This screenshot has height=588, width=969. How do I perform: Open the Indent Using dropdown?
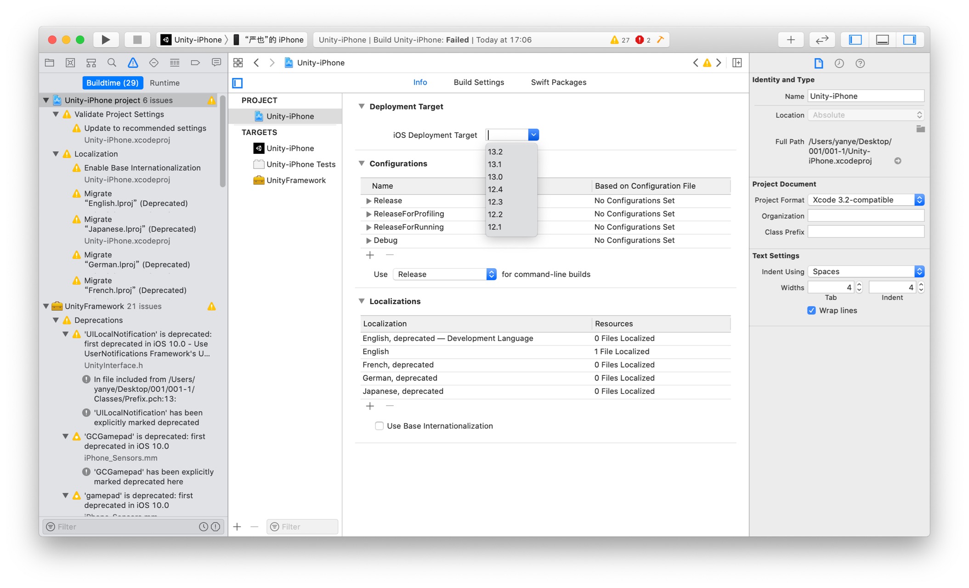point(866,272)
